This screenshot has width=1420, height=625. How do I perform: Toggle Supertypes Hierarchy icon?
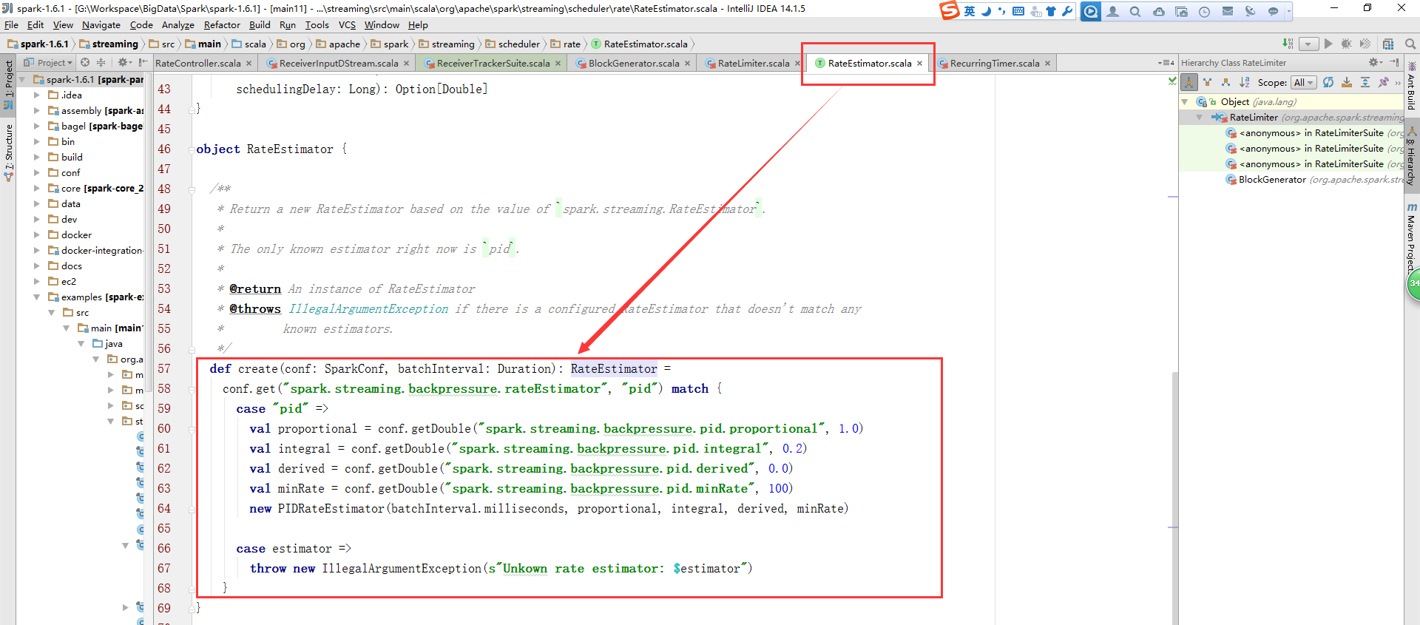[1208, 82]
